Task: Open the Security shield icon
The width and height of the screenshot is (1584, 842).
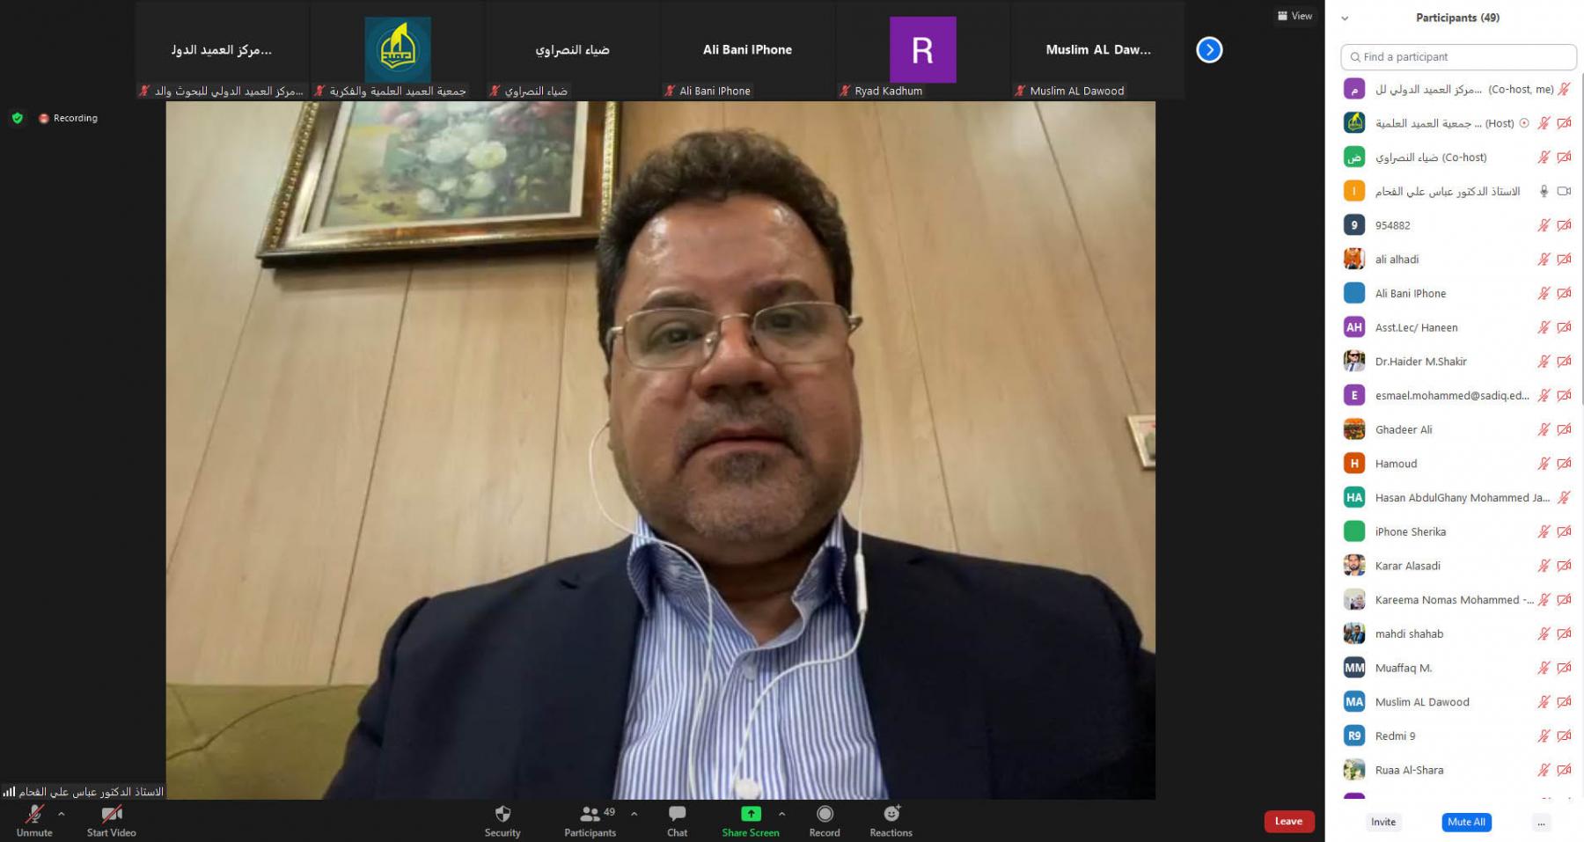Action: point(502,814)
